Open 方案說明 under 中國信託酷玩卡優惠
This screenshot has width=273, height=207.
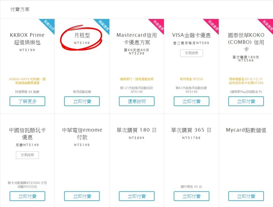pyautogui.click(x=27, y=155)
